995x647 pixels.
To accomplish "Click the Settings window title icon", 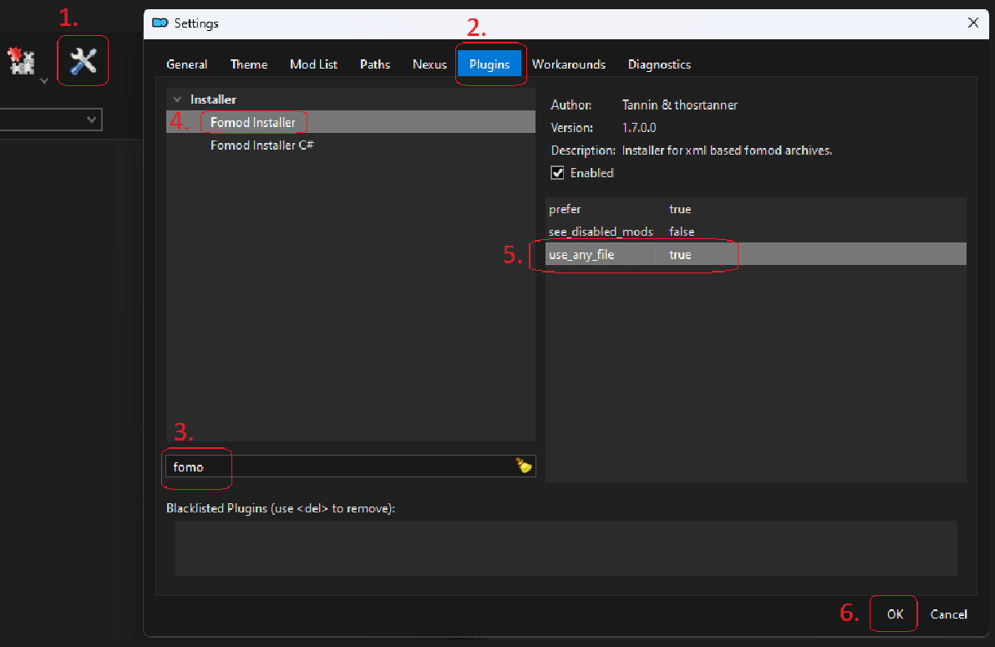I will 160,23.
